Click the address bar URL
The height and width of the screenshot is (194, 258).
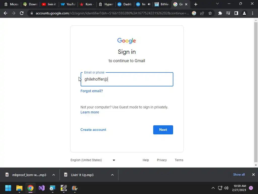112,13
